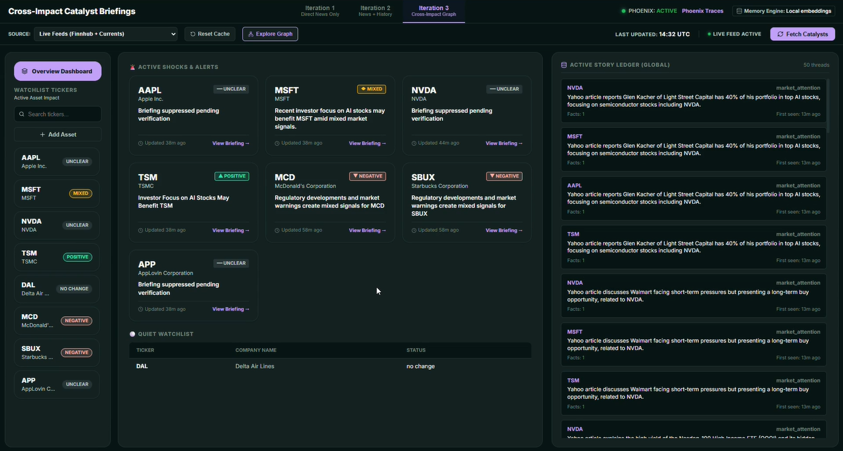The width and height of the screenshot is (843, 451).
Task: Select MCD in the watchlist sidebar
Action: [57, 320]
